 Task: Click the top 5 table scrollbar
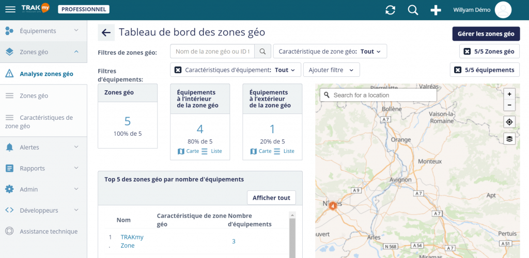[292, 236]
